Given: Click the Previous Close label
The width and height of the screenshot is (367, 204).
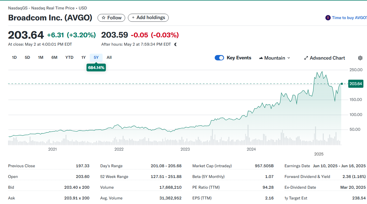Looking at the screenshot, I should [x=21, y=166].
